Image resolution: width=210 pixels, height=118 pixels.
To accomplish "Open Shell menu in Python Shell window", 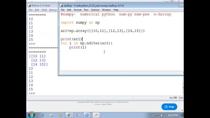I will click(x=44, y=10).
